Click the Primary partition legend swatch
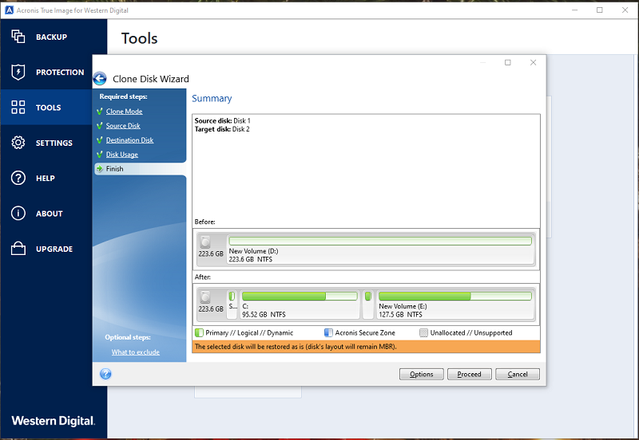 click(x=199, y=332)
